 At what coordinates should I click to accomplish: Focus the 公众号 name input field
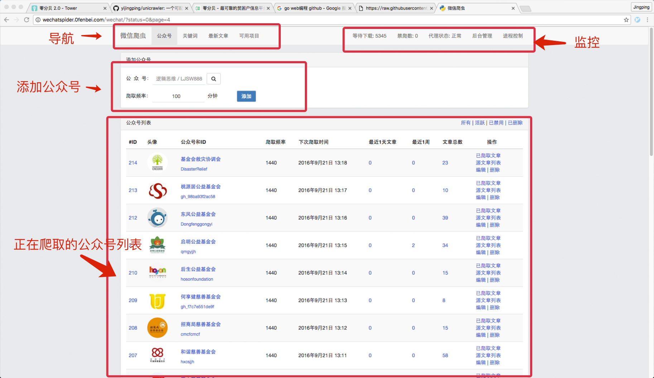tap(179, 79)
